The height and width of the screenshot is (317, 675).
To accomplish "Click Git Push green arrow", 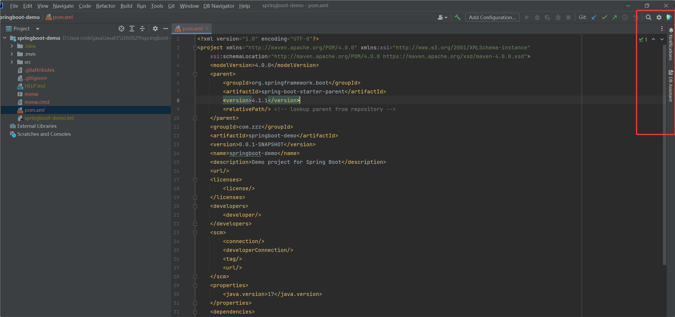I will click(615, 17).
